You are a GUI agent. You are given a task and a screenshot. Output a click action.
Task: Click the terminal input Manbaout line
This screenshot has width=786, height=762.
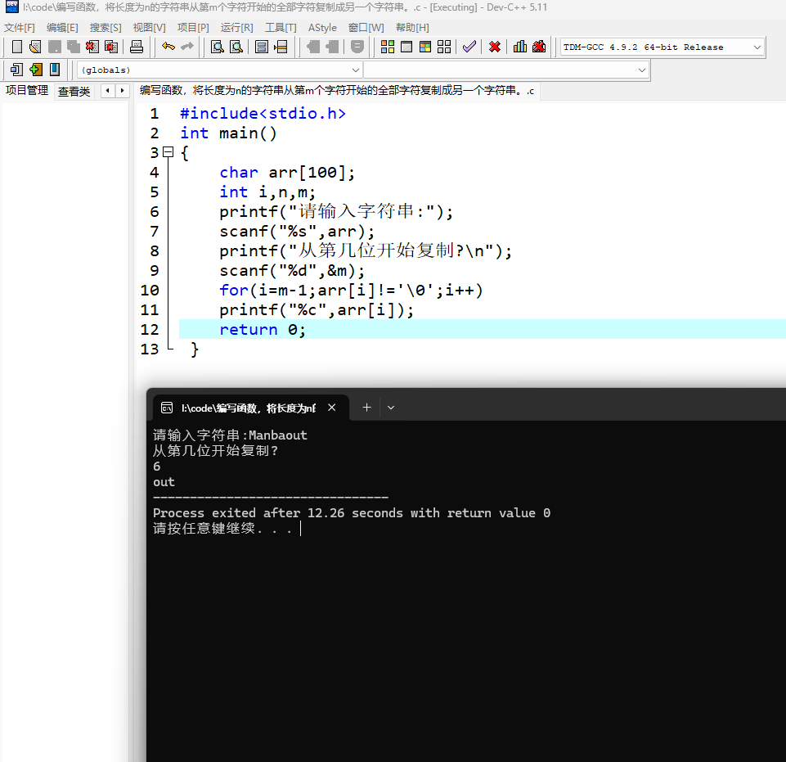230,435
